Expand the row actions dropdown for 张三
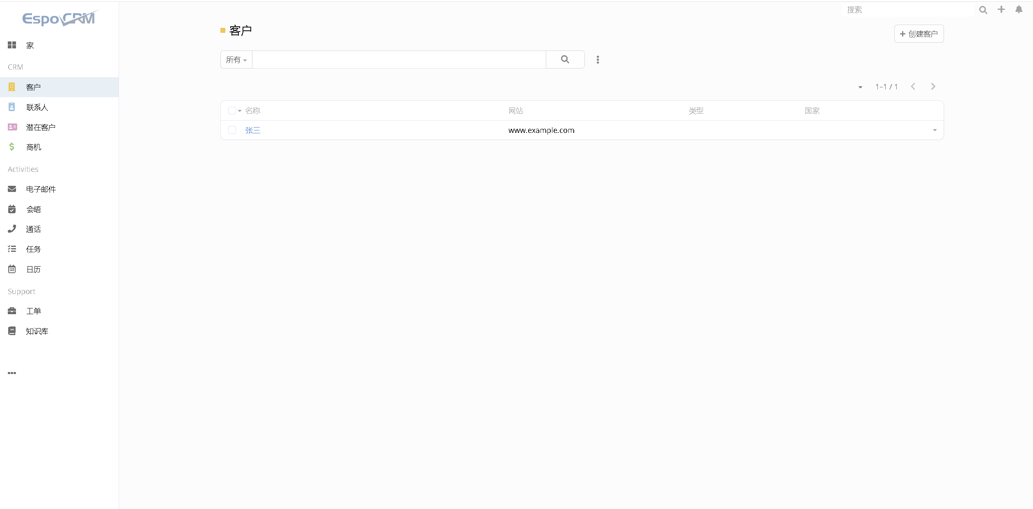This screenshot has height=509, width=1033. tap(935, 130)
